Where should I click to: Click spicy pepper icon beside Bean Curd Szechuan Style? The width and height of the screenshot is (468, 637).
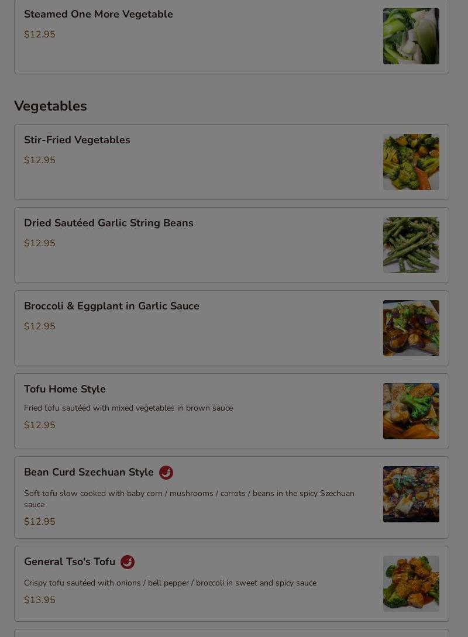point(166,473)
